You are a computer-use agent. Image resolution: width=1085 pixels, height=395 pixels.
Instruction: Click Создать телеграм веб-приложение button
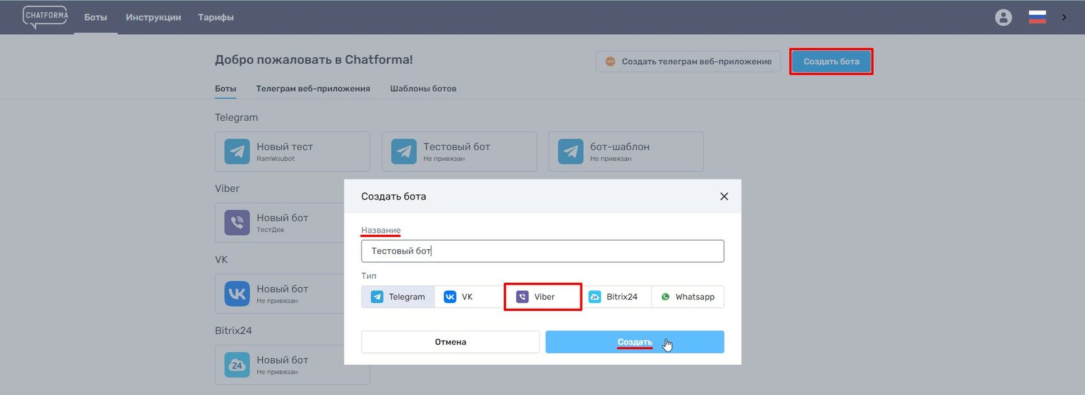688,61
